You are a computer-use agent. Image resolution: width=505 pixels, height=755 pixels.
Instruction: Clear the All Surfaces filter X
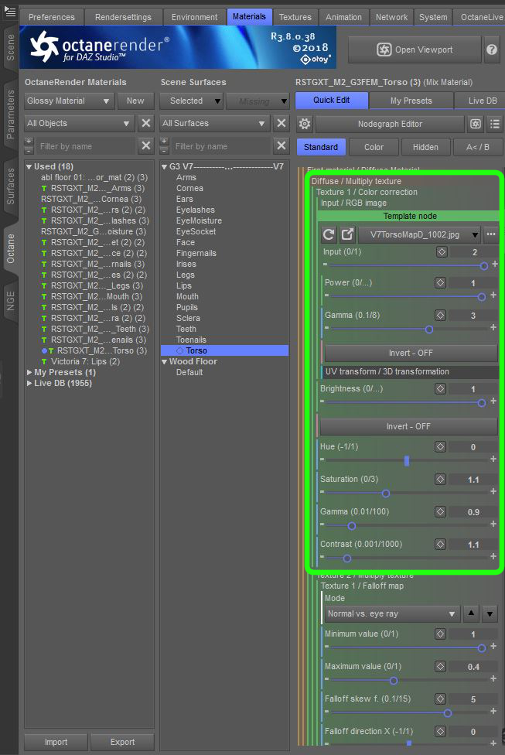tap(282, 123)
